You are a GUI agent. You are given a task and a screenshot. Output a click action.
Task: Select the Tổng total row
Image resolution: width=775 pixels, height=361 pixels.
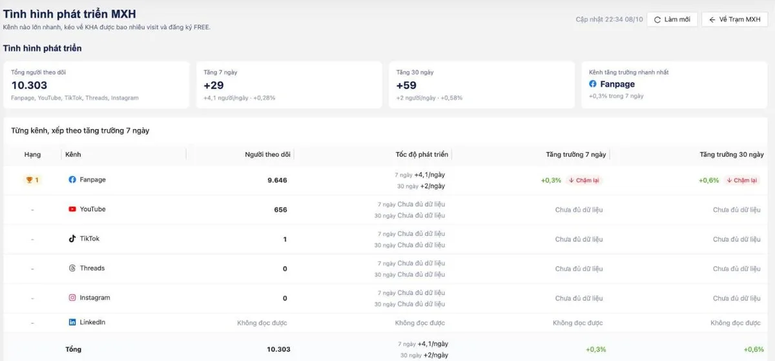point(387,349)
